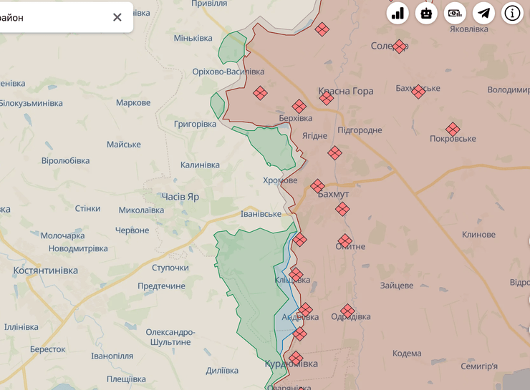Select the red marker beside Бахмутське
The width and height of the screenshot is (530, 390).
[x=418, y=92]
